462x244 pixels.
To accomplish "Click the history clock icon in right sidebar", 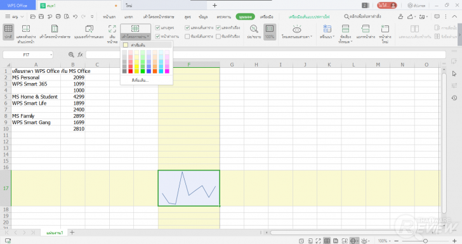I will point(454,98).
